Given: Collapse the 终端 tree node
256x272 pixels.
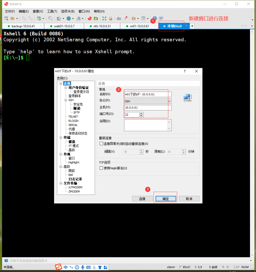Looking at the screenshot, I should [61, 137].
